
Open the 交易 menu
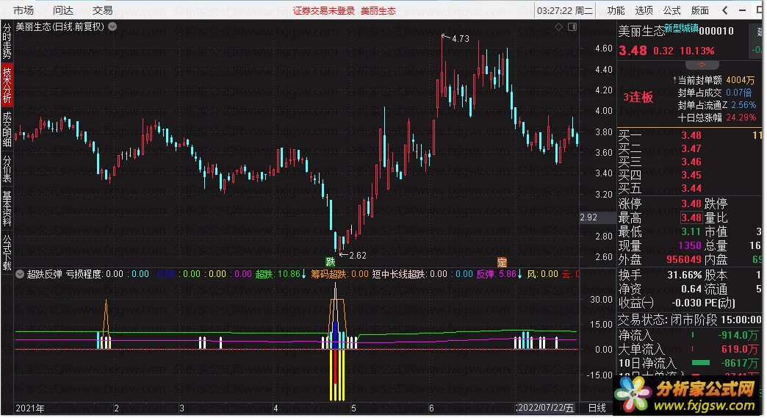(102, 10)
